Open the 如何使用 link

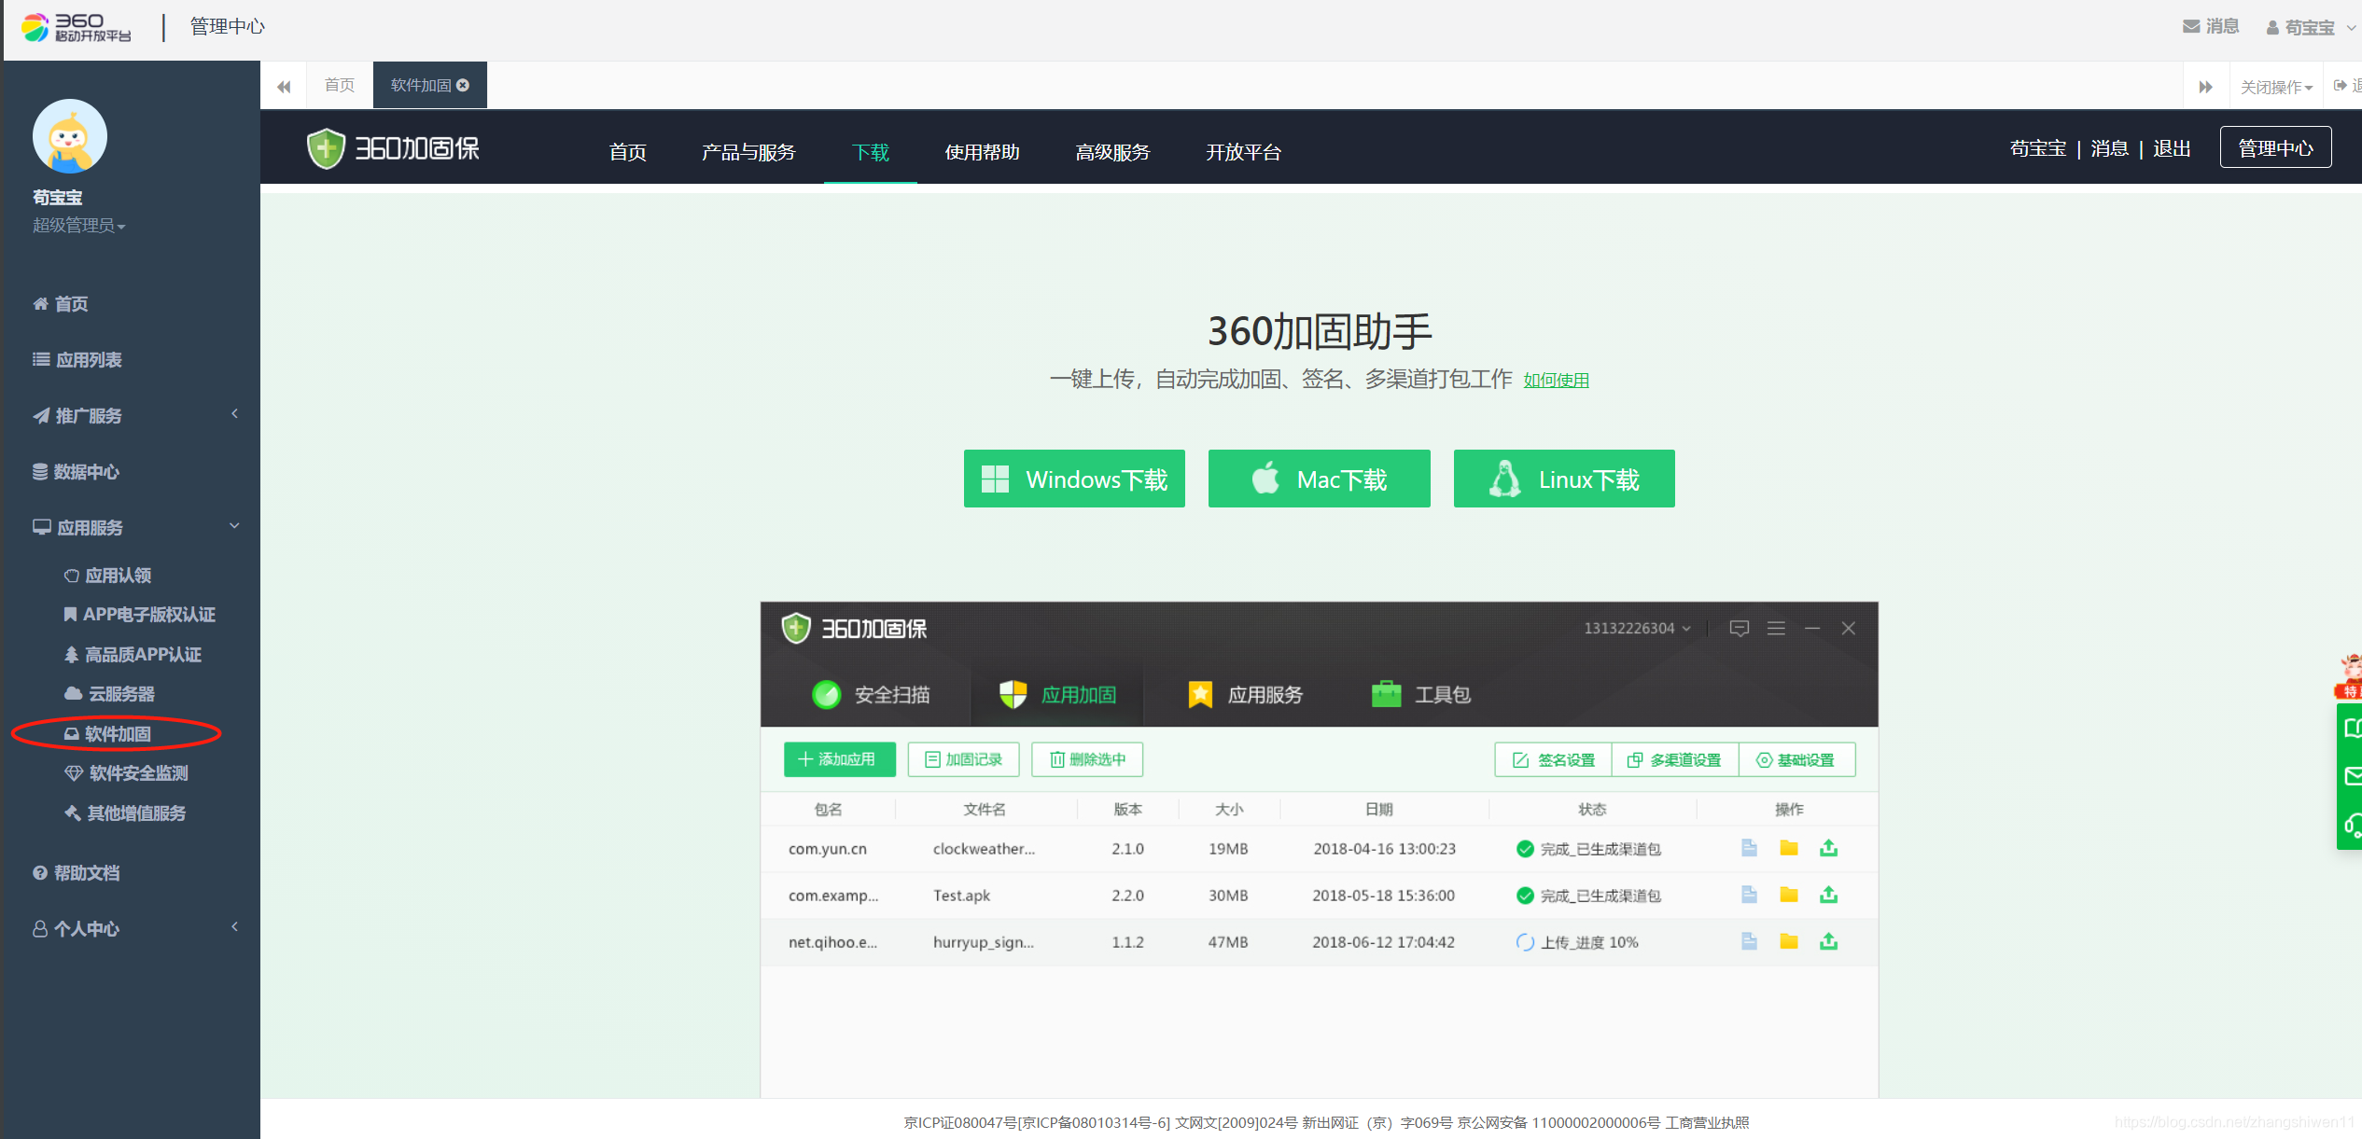point(1556,380)
